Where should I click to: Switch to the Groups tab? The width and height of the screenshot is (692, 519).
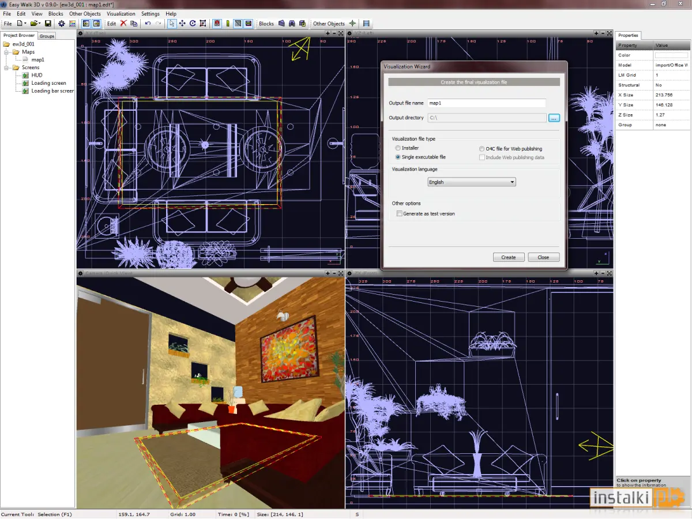click(47, 36)
